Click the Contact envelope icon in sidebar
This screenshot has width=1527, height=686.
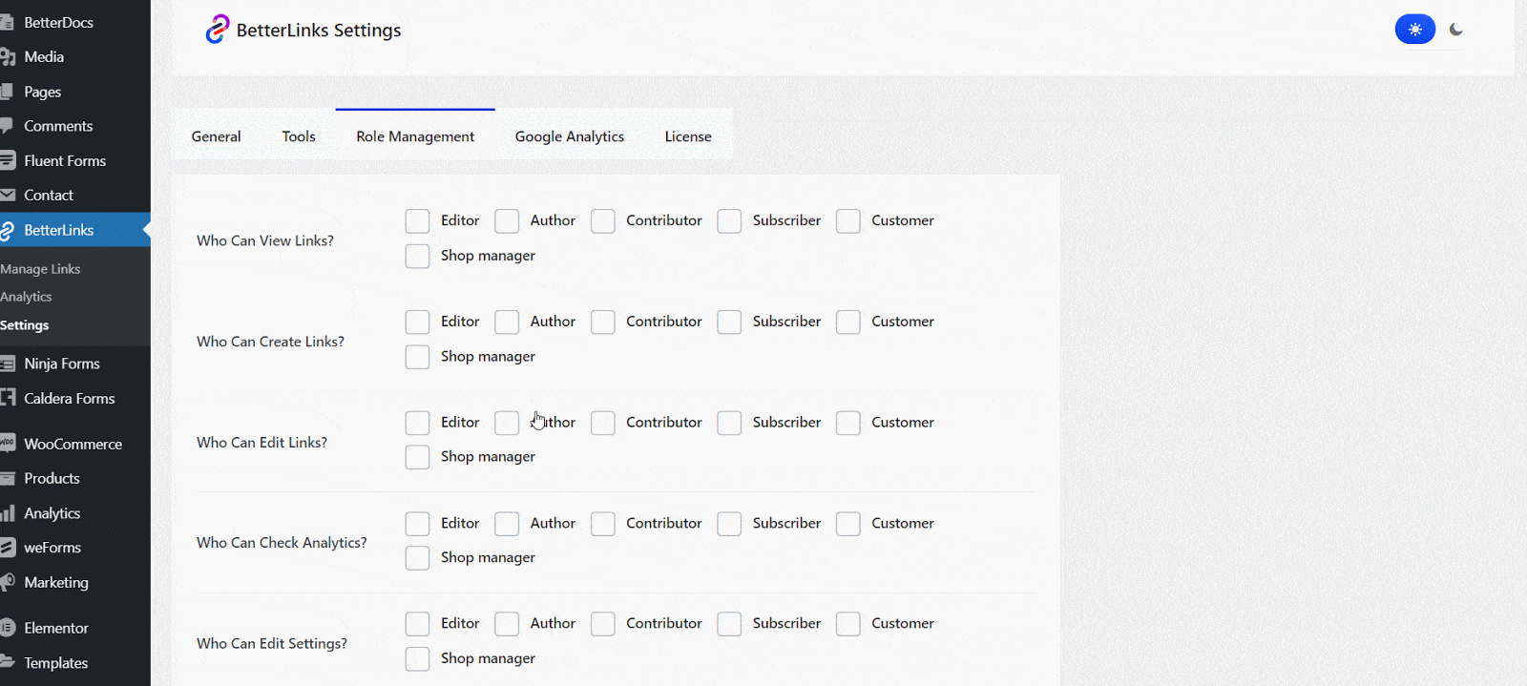pos(8,195)
